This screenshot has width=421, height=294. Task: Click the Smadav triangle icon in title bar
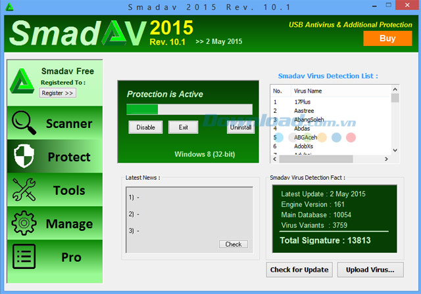tap(9, 7)
